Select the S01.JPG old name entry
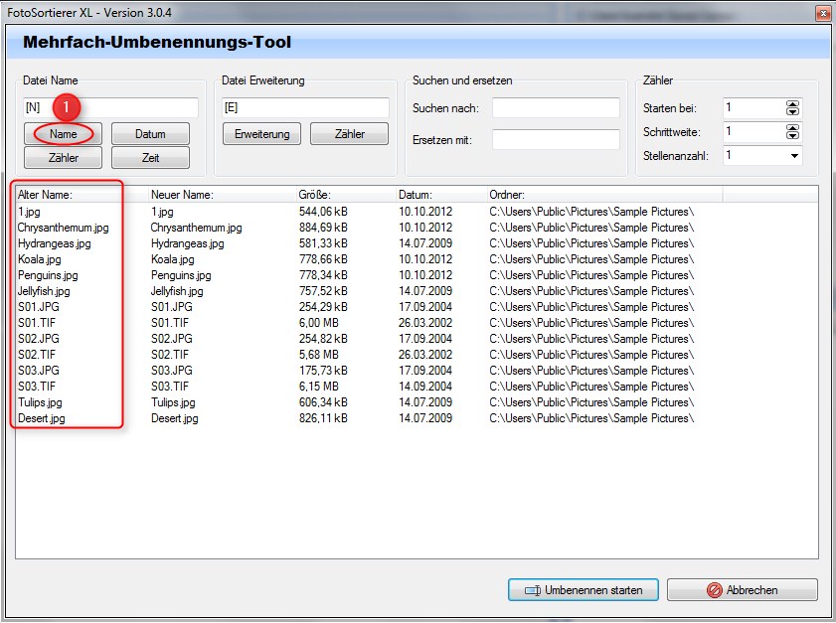 (39, 307)
